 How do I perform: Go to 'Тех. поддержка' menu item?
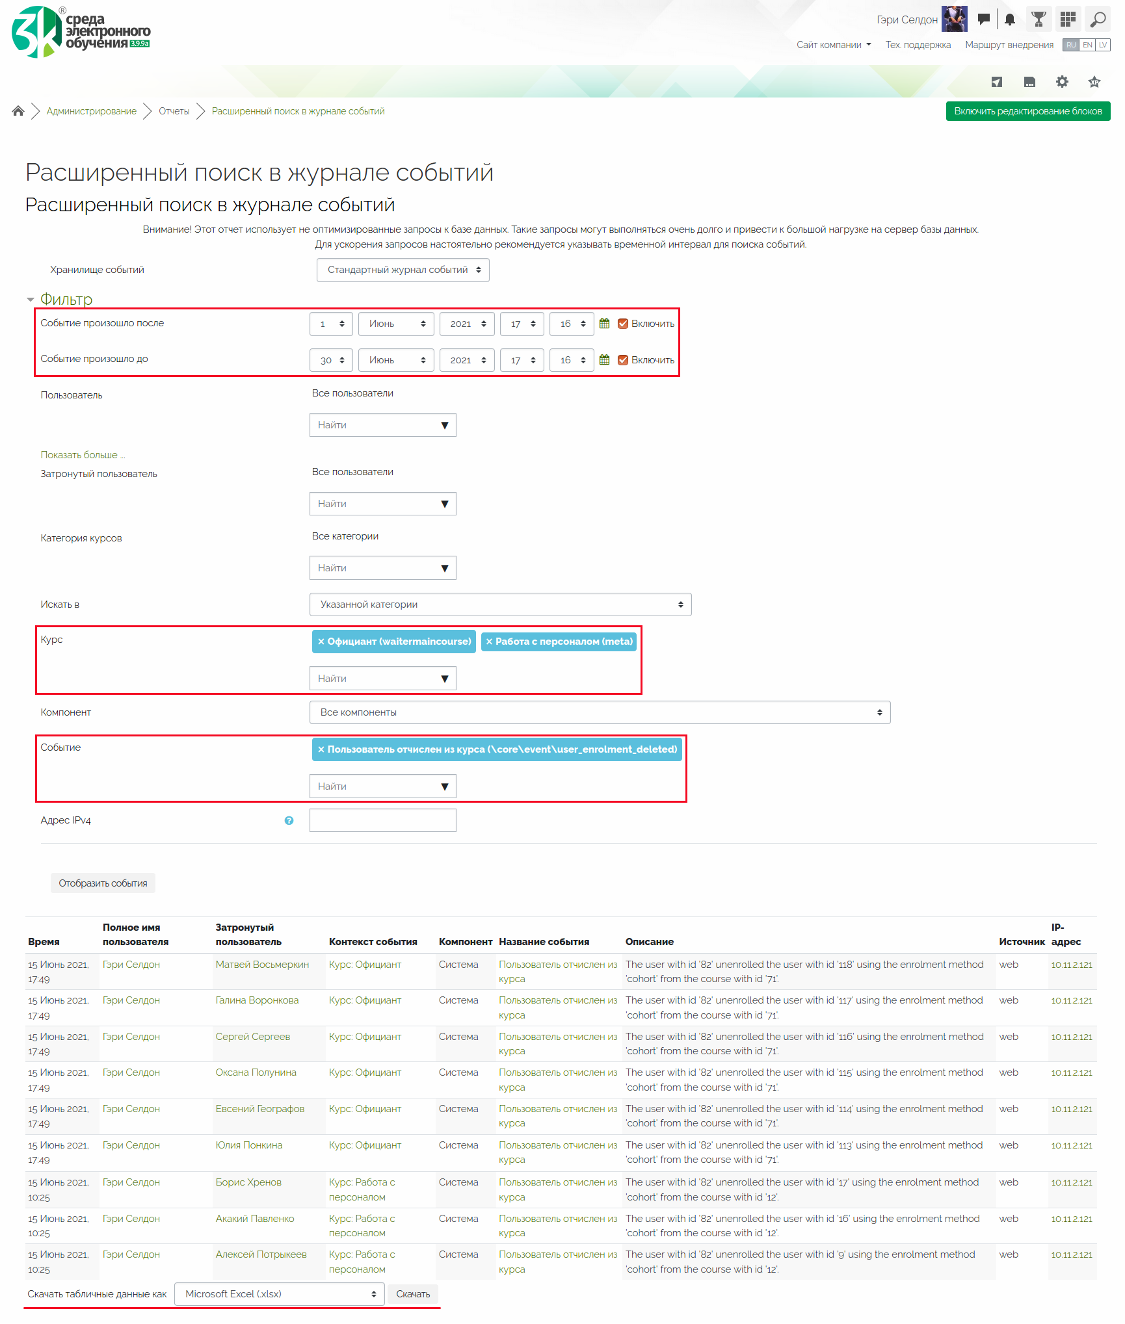(x=918, y=45)
